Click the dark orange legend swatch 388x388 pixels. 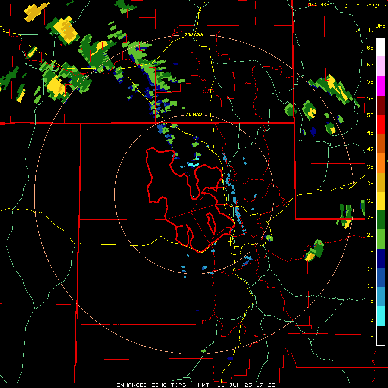point(381,143)
